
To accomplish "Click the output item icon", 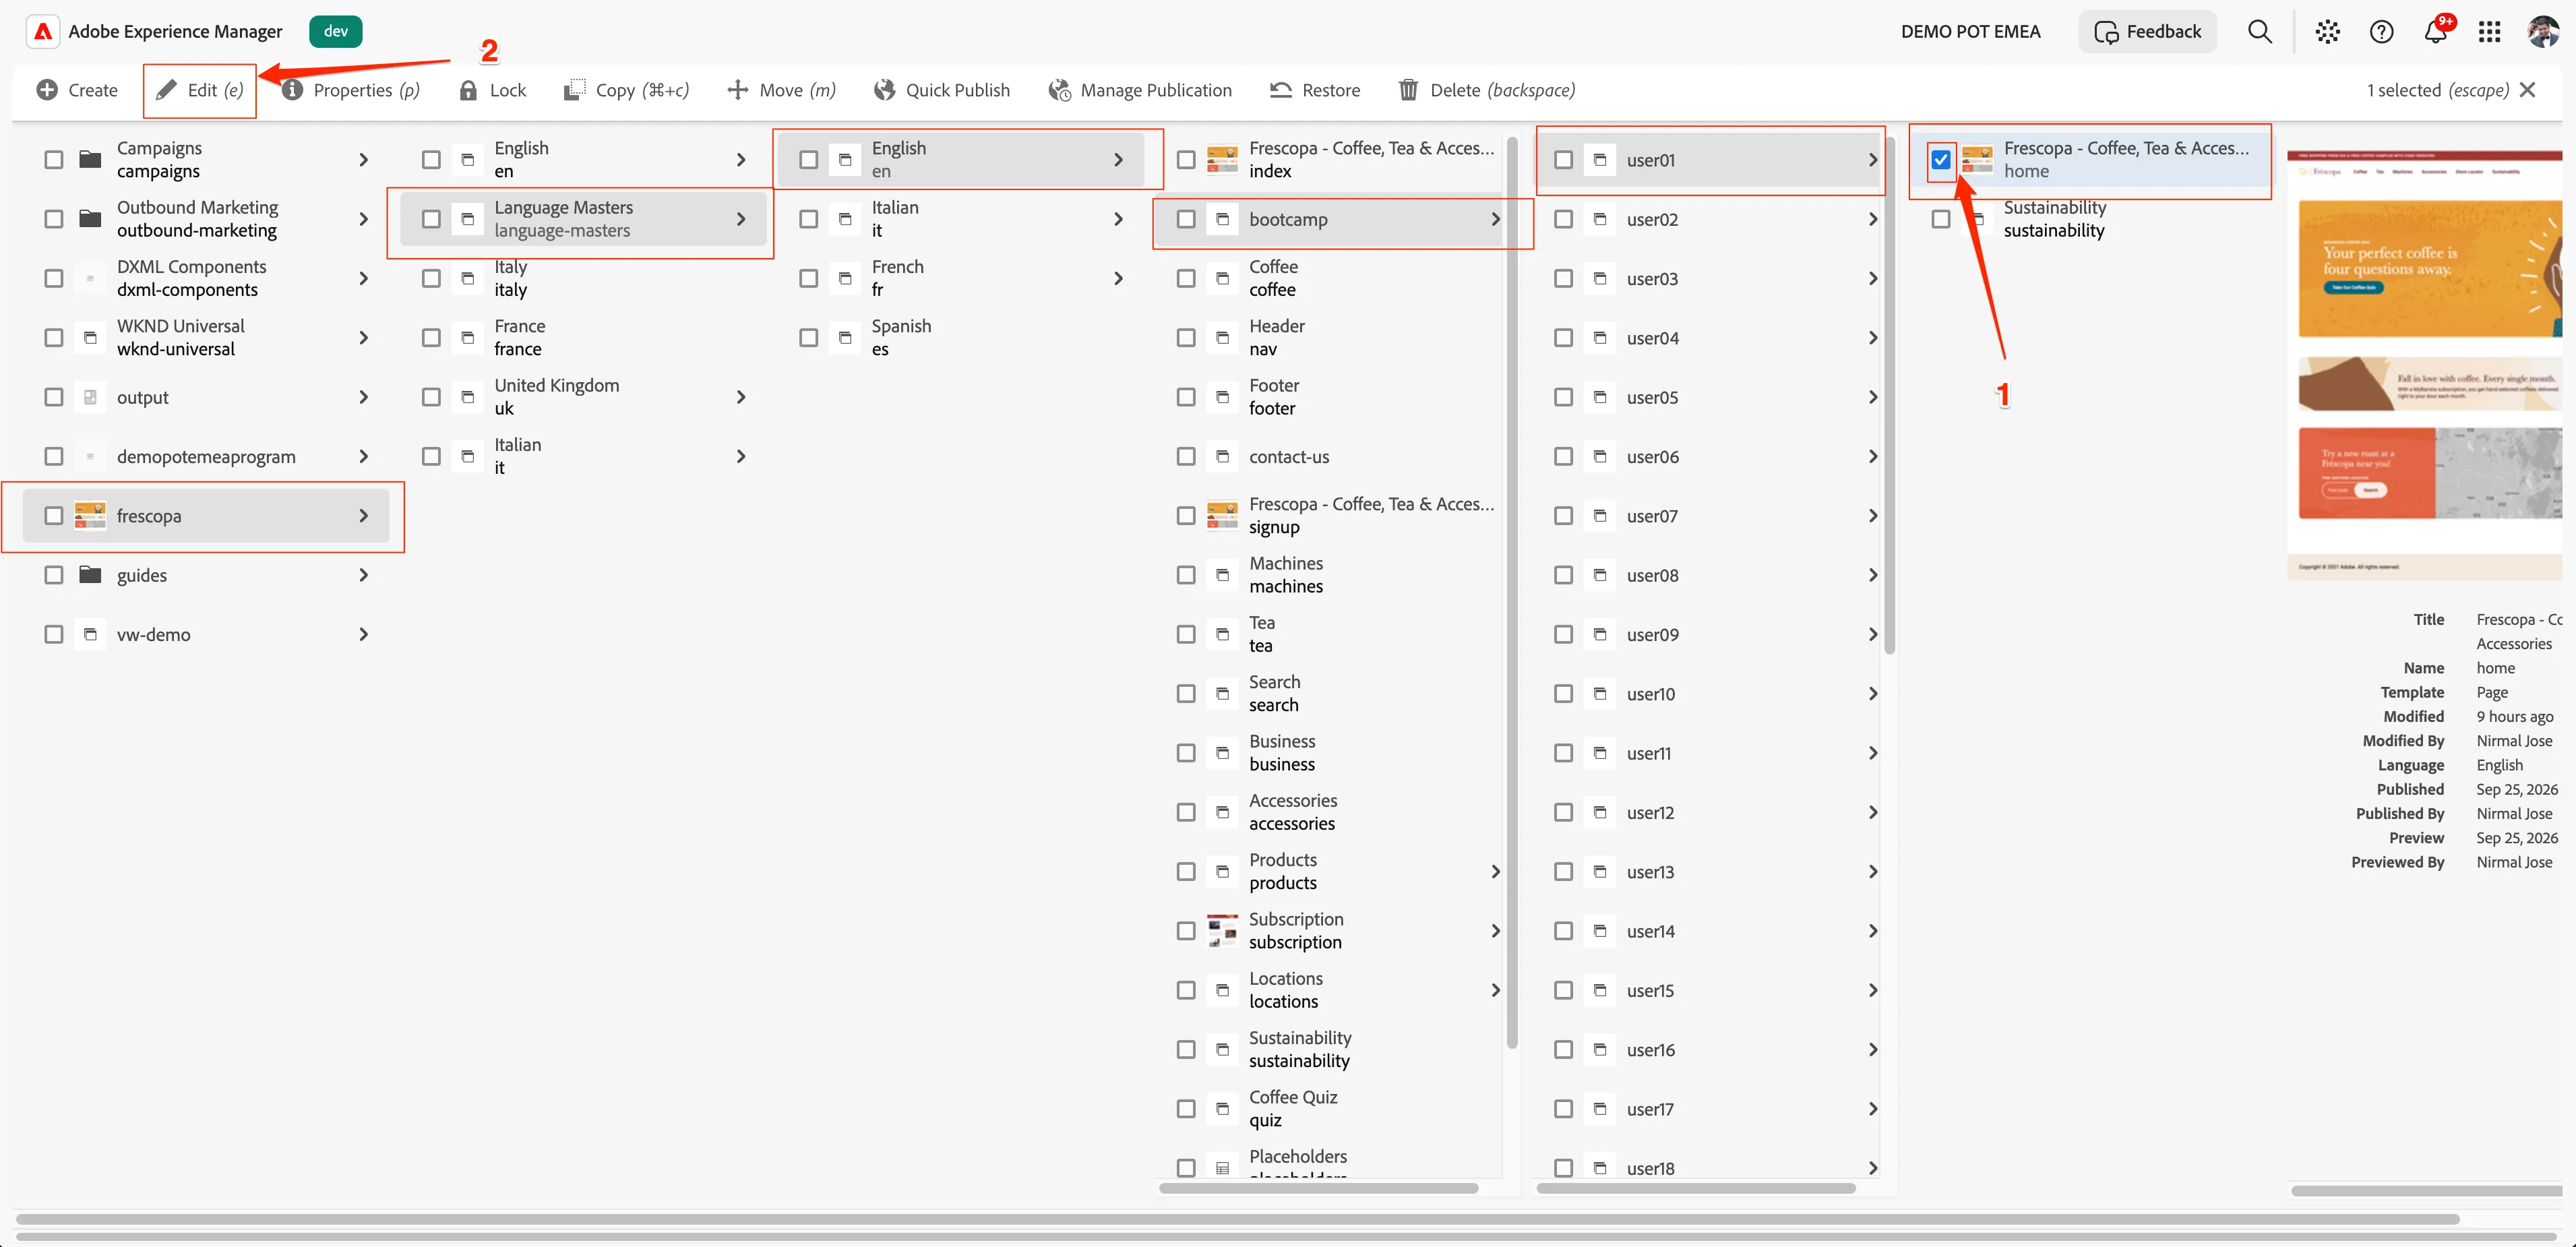I will [x=90, y=397].
